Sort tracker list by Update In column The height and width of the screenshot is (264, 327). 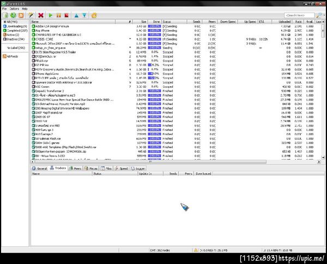click(150, 173)
